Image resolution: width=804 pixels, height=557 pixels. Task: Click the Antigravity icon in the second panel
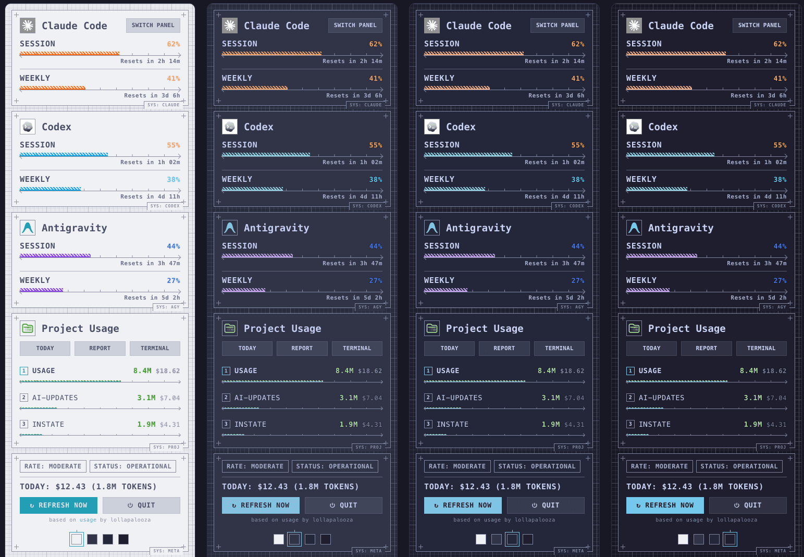point(230,228)
